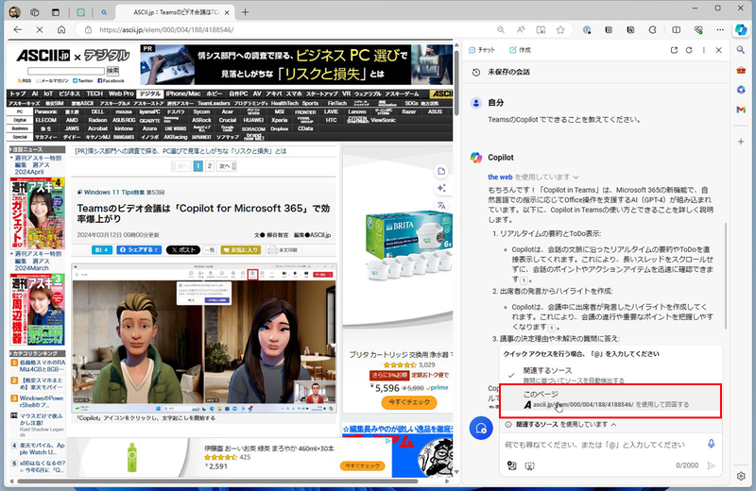Open conversation history clock icon
The image size is (756, 491).
point(476,72)
